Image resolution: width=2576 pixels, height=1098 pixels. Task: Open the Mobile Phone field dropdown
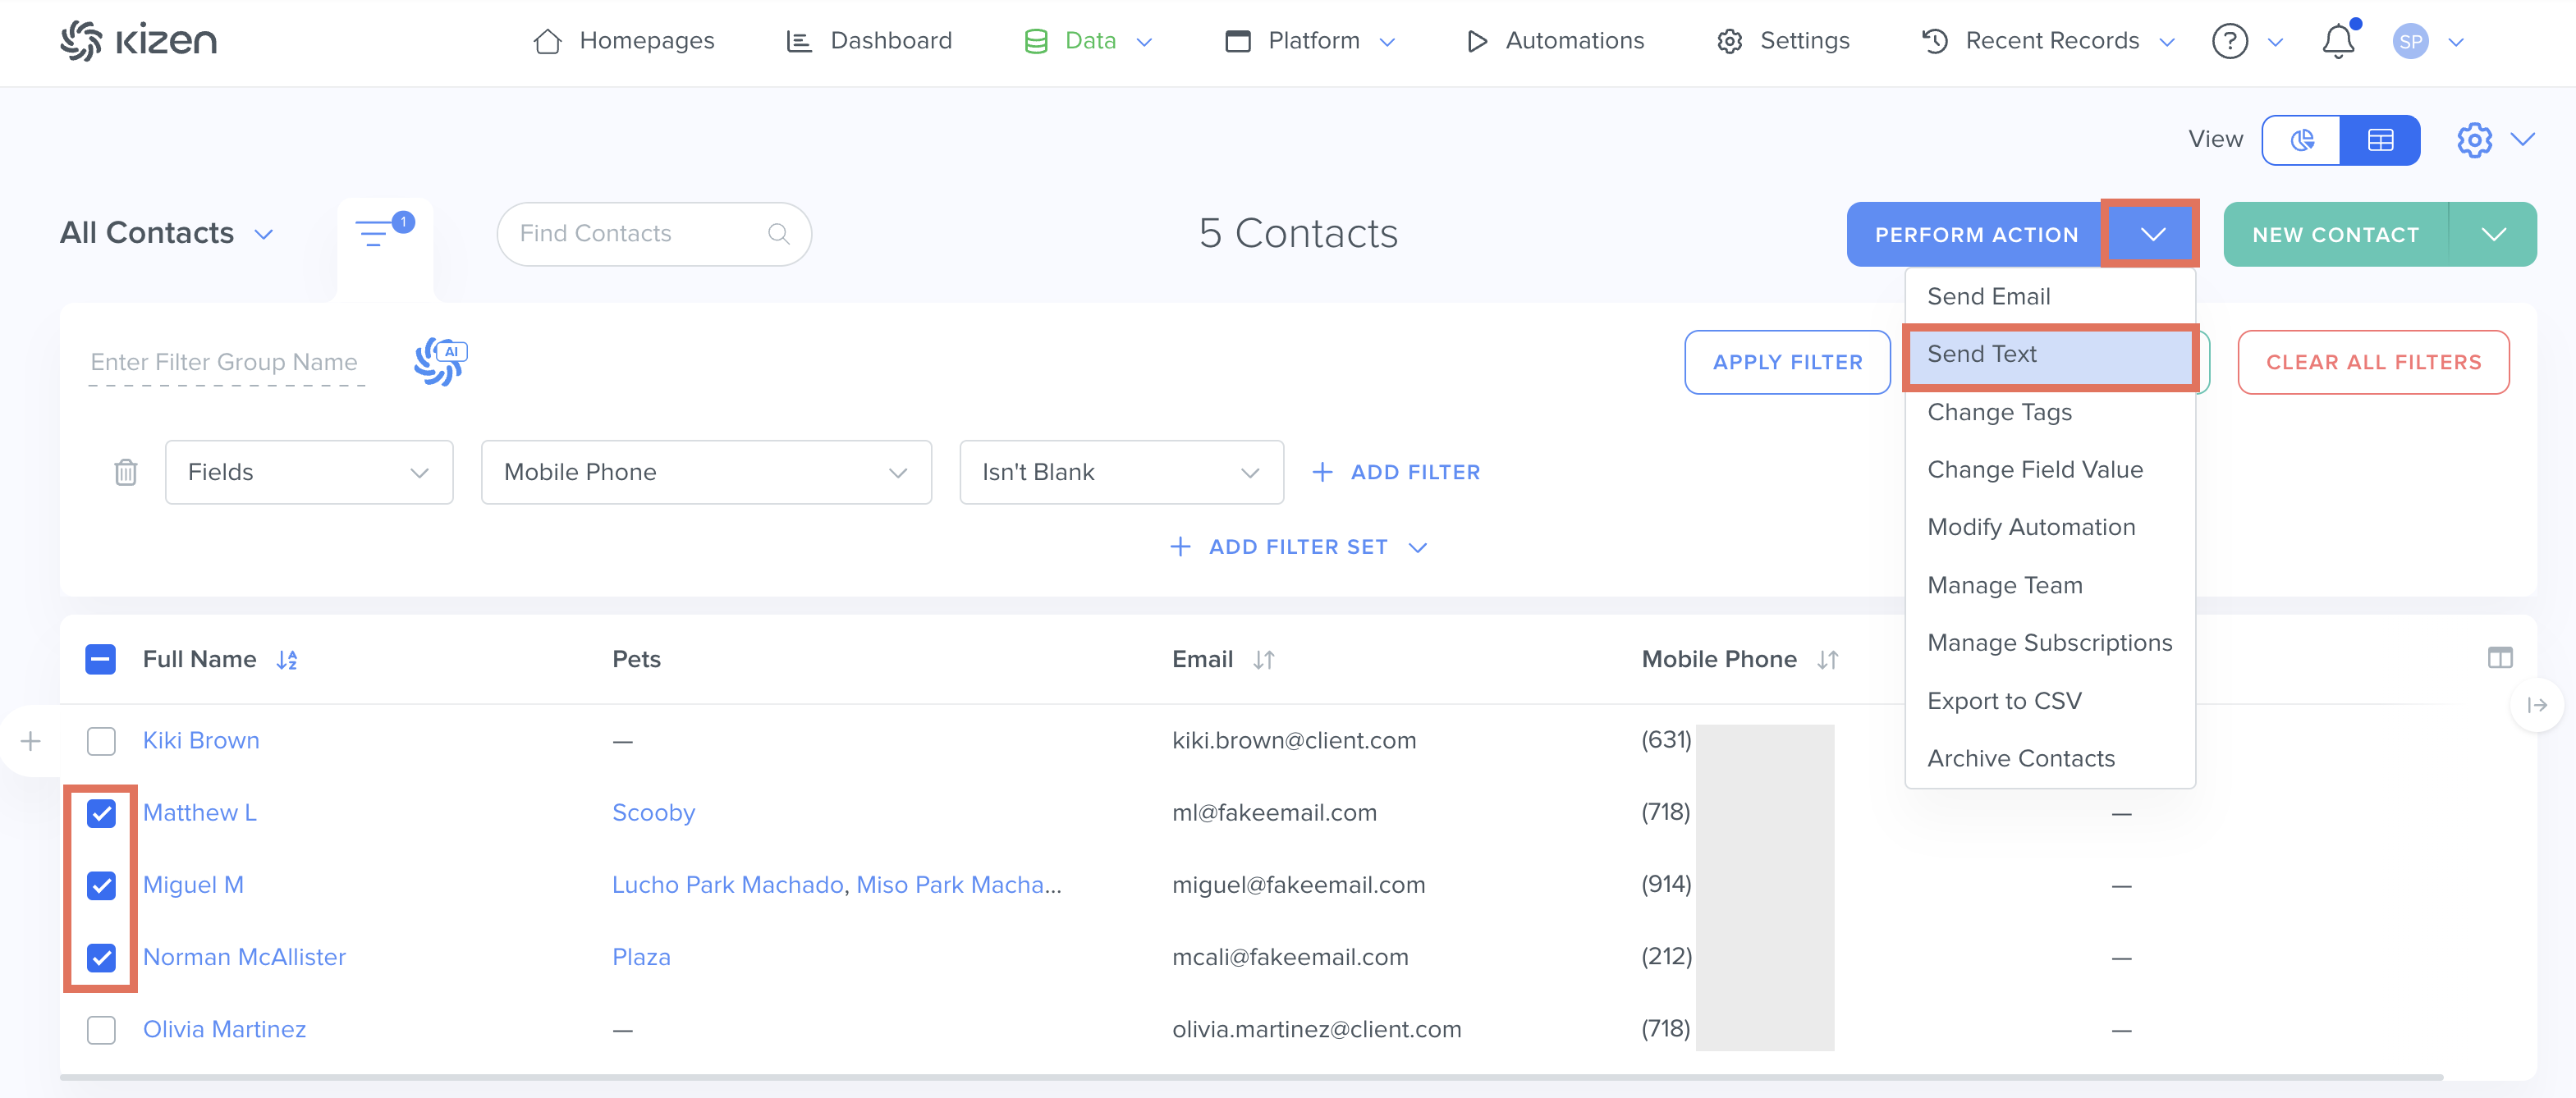[x=705, y=472]
